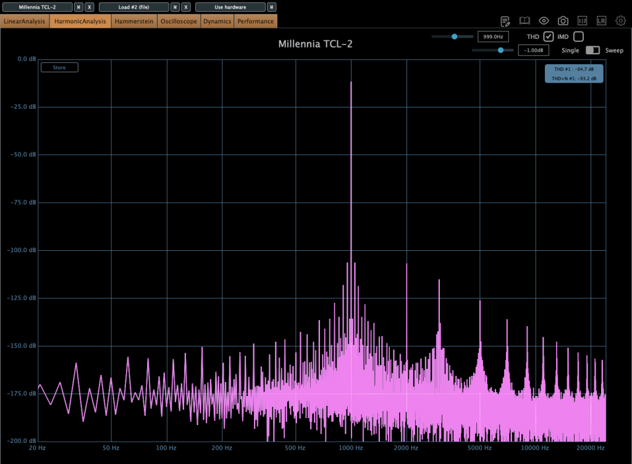The image size is (632, 464).
Task: Click the frequency slider handle
Action: pyautogui.click(x=454, y=36)
